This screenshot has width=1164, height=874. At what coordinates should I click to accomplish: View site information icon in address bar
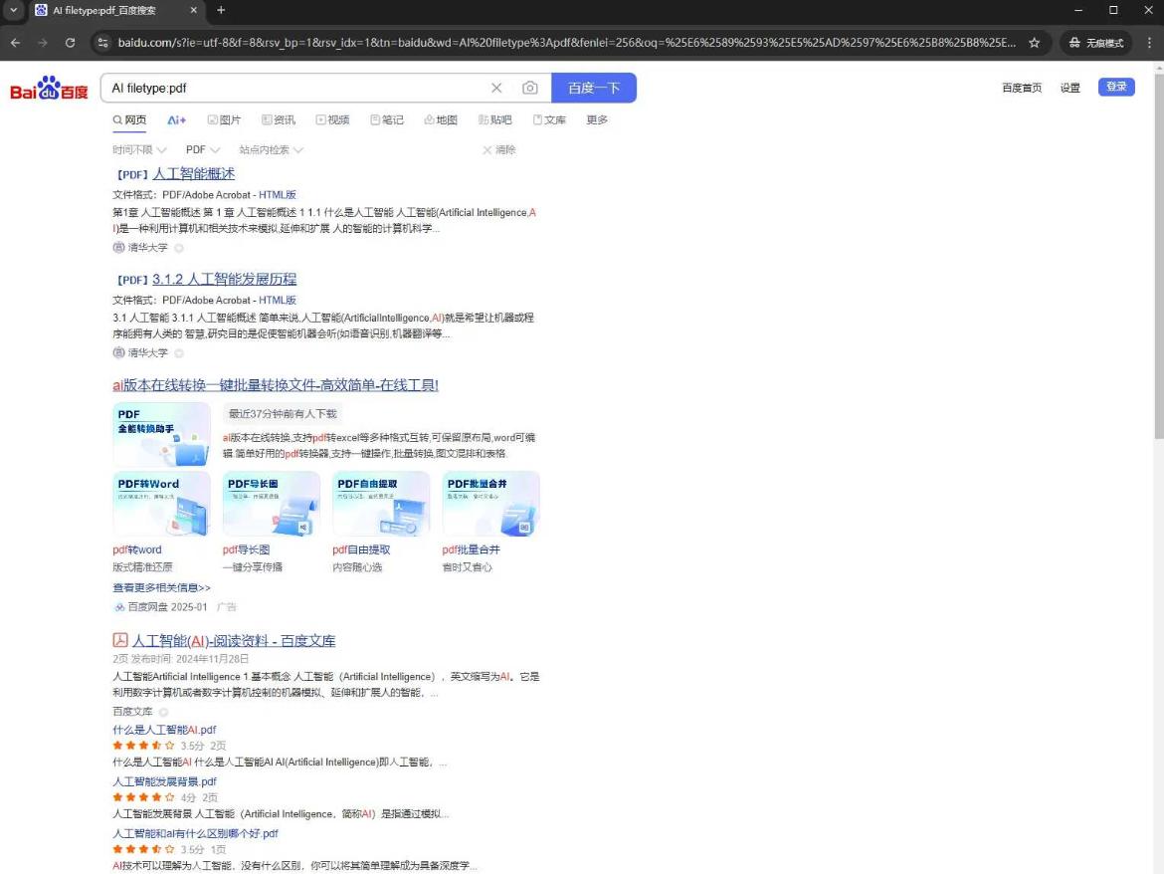pyautogui.click(x=103, y=43)
